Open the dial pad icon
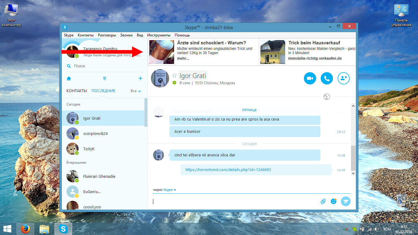 [104, 79]
